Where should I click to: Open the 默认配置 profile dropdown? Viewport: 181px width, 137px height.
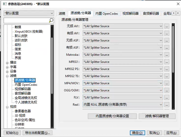pyautogui.click(x=29, y=13)
